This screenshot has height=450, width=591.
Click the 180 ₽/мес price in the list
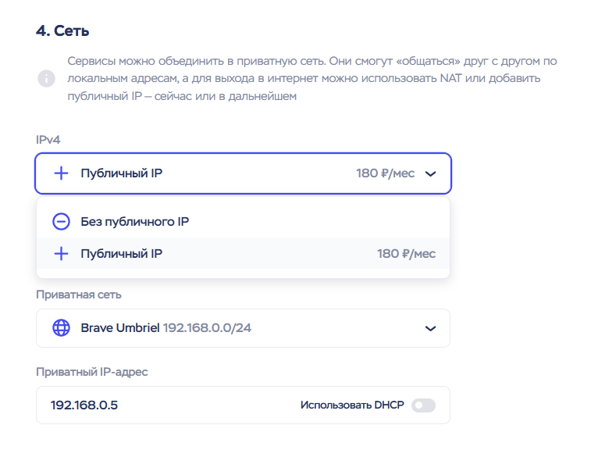point(406,254)
